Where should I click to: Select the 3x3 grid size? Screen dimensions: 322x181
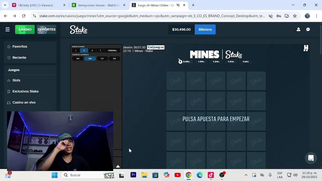pos(78,59)
